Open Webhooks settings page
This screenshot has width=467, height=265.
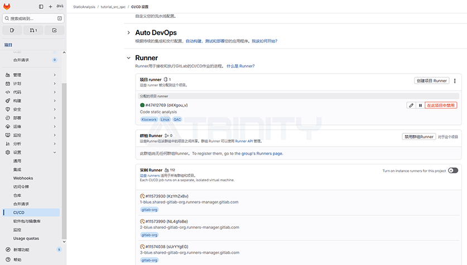[23, 178]
